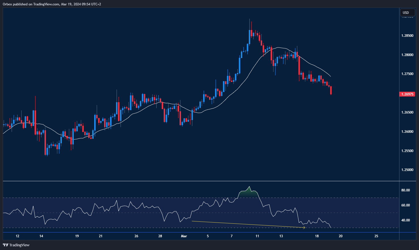Screen dimensions: 419x250
Task: Click the date 25 on the time axis
Action: (376, 236)
